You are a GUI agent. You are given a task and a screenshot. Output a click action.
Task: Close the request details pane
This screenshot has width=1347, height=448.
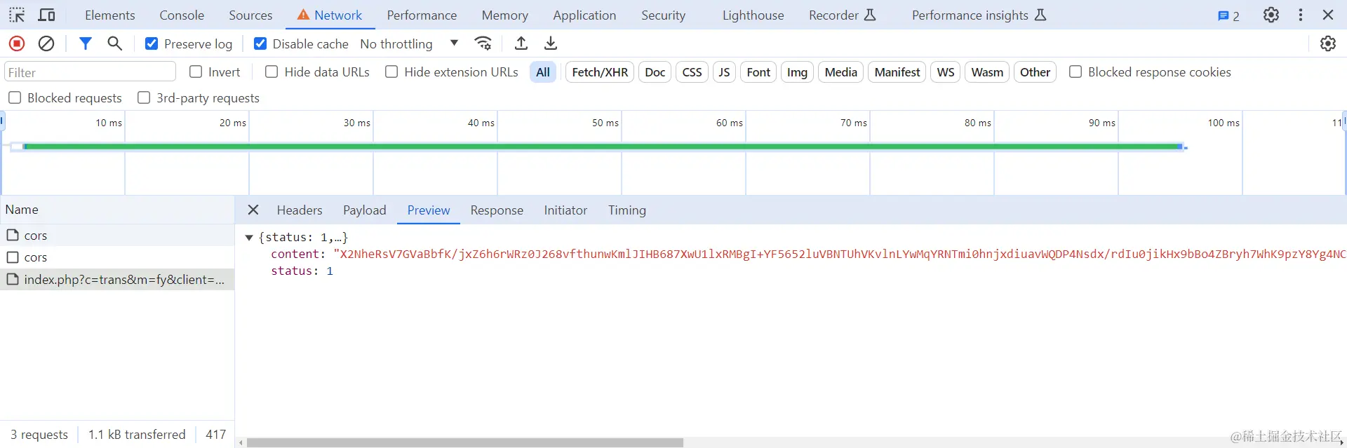[x=253, y=210]
